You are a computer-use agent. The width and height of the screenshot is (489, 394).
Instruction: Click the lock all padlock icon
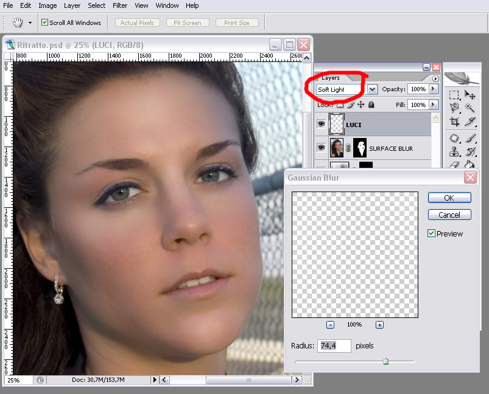tap(371, 105)
